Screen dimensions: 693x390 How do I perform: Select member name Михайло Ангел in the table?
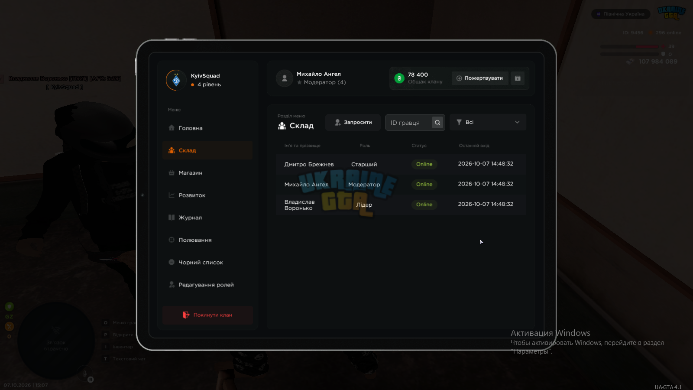(307, 185)
